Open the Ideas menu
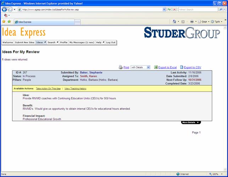Screen dimensions: 228x177 (41, 43)
